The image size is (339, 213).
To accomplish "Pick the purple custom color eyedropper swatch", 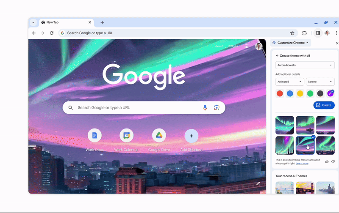I will (331, 93).
